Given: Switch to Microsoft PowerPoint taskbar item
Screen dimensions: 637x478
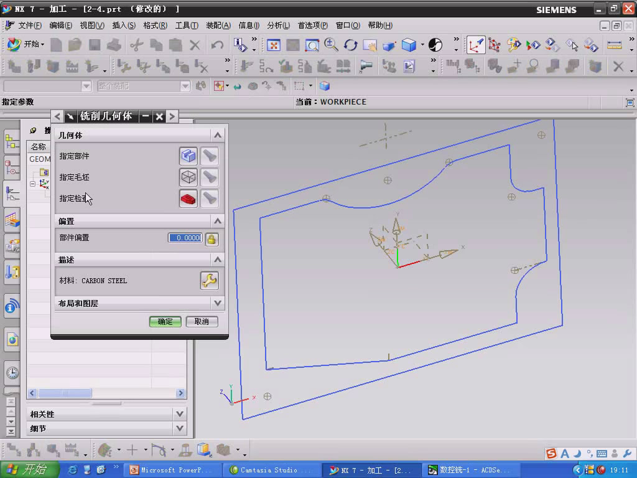Looking at the screenshot, I should [x=172, y=470].
